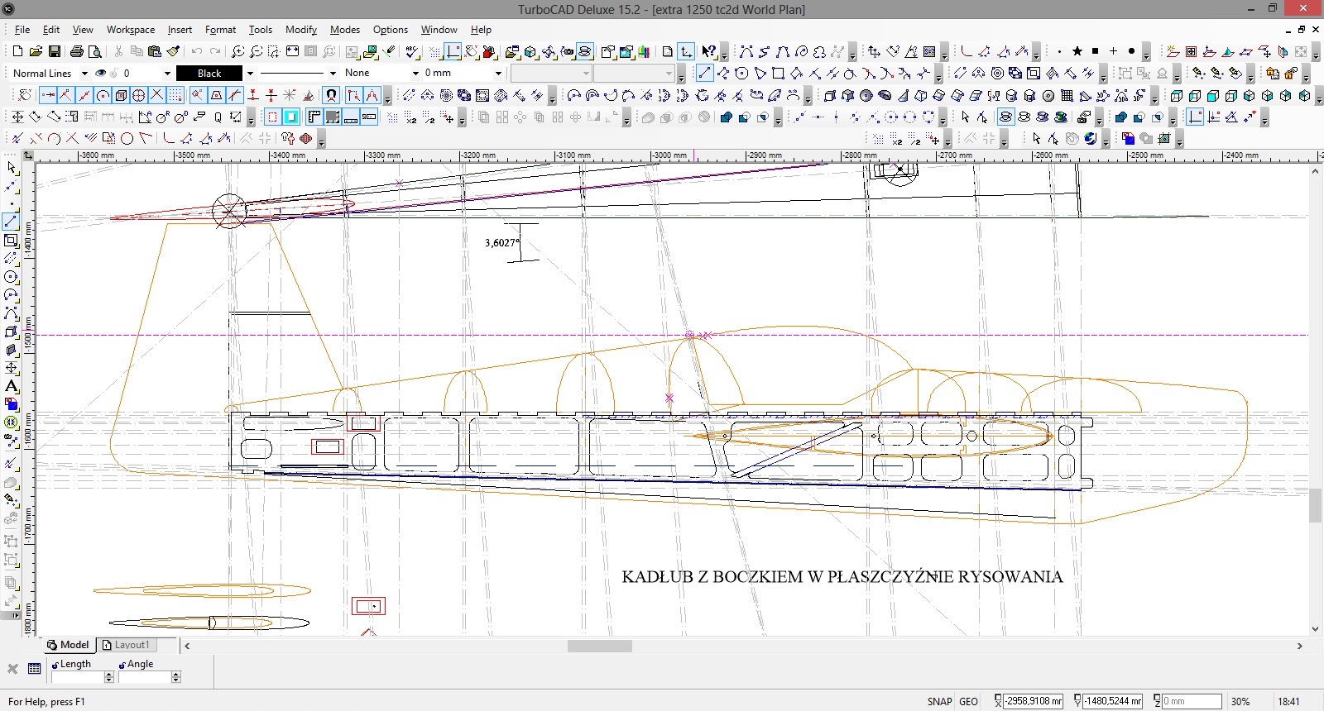Click the Black color swatch
Viewport: 1324px width, 711px height.
209,73
